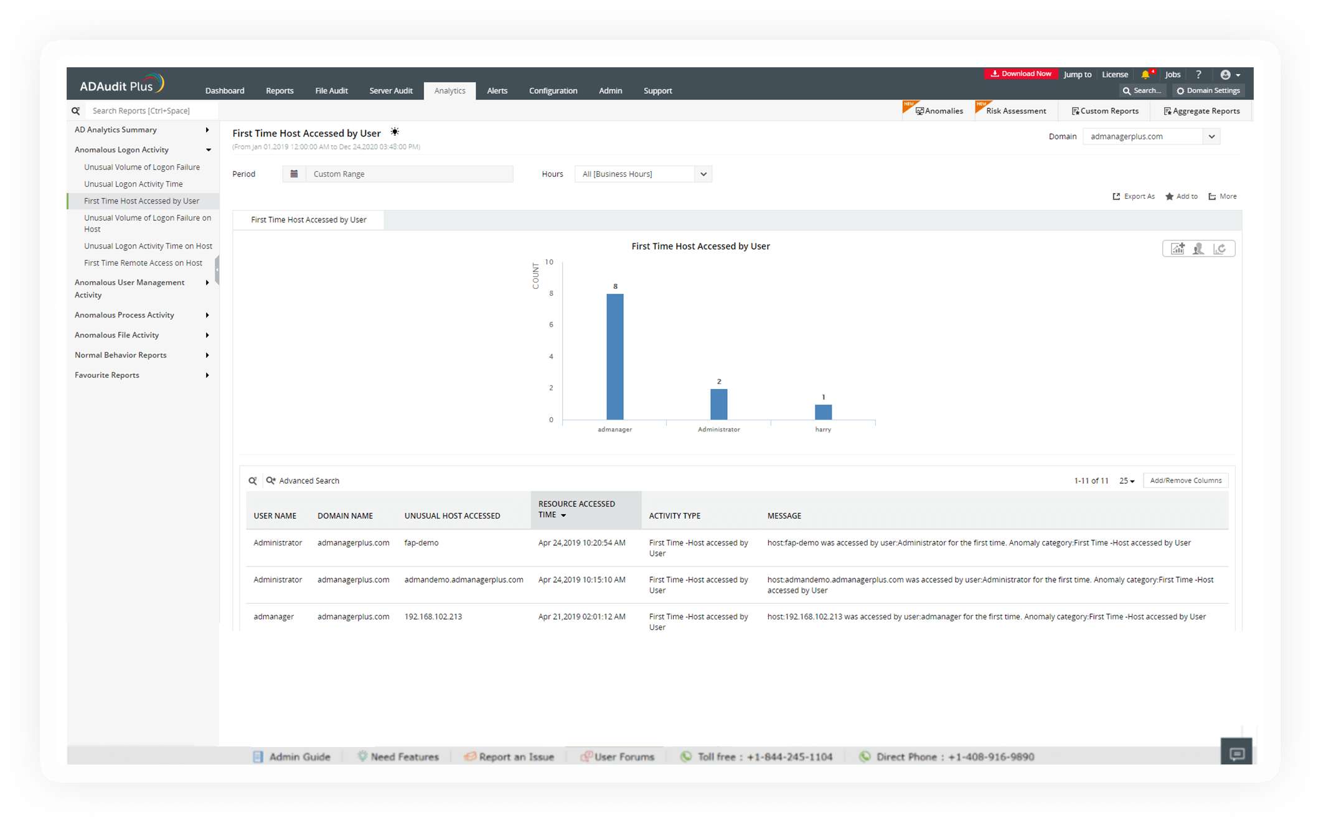Screen dimensions: 1321x823
Task: Click the add chart icon above graph
Action: 1177,248
